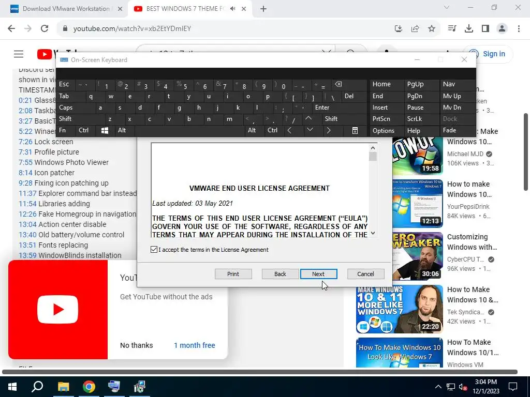530x397 pixels.
Task: Open a new Chrome tab with plus icon
Action: tap(263, 9)
